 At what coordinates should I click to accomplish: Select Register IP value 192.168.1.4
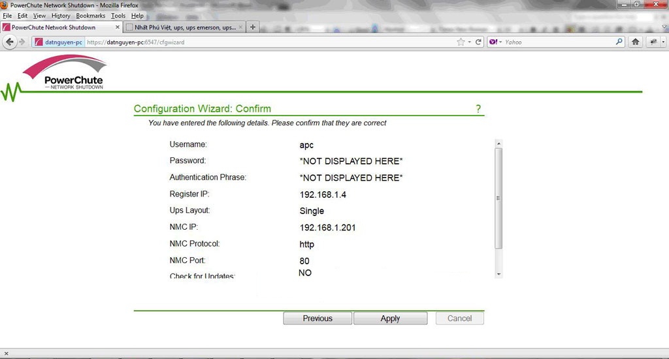pos(323,195)
